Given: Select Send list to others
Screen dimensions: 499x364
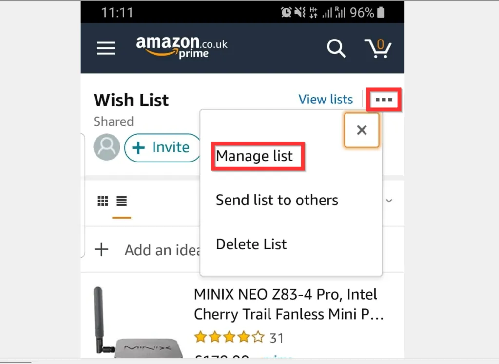Looking at the screenshot, I should (x=276, y=200).
